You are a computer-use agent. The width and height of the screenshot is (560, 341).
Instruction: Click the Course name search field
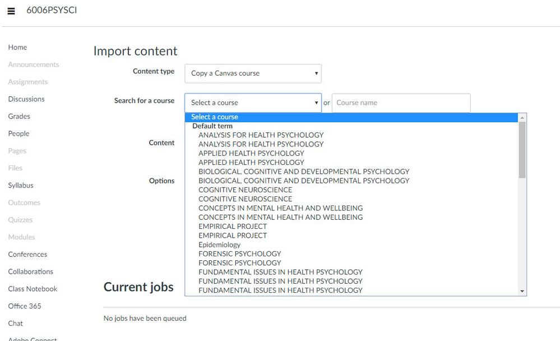(x=401, y=103)
